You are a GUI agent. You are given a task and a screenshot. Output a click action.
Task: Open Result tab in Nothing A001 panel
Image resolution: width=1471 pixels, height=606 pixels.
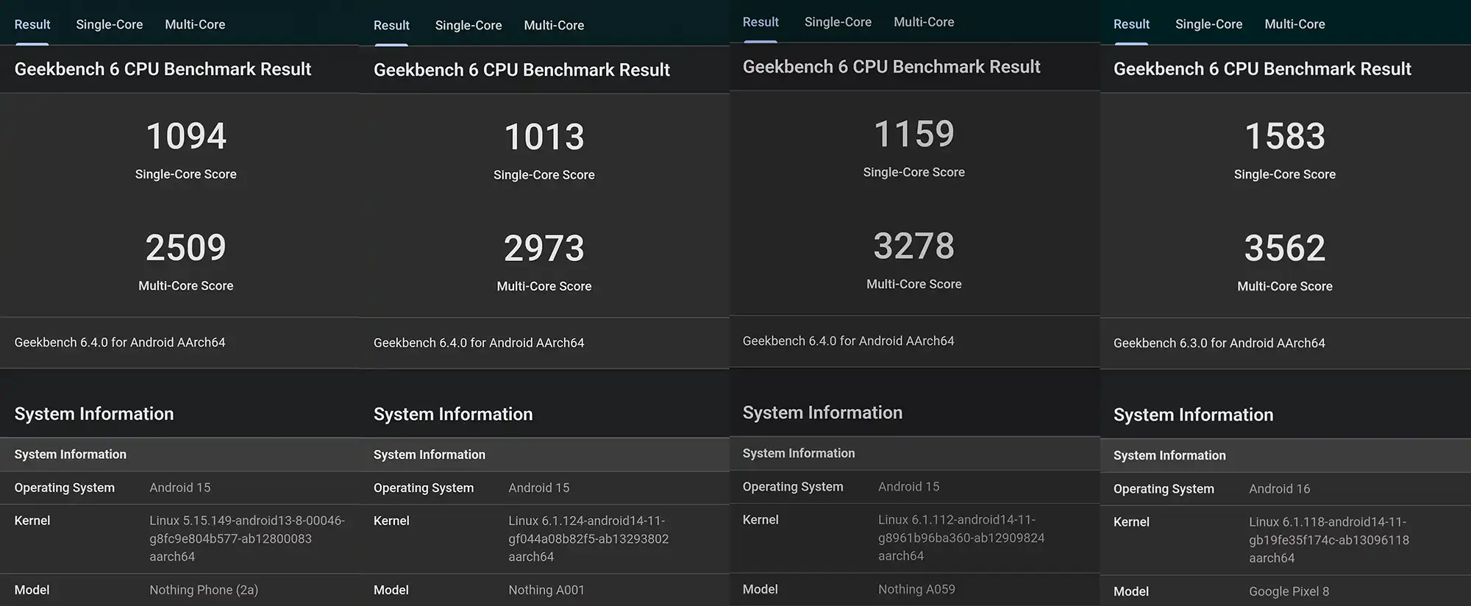pyautogui.click(x=391, y=25)
